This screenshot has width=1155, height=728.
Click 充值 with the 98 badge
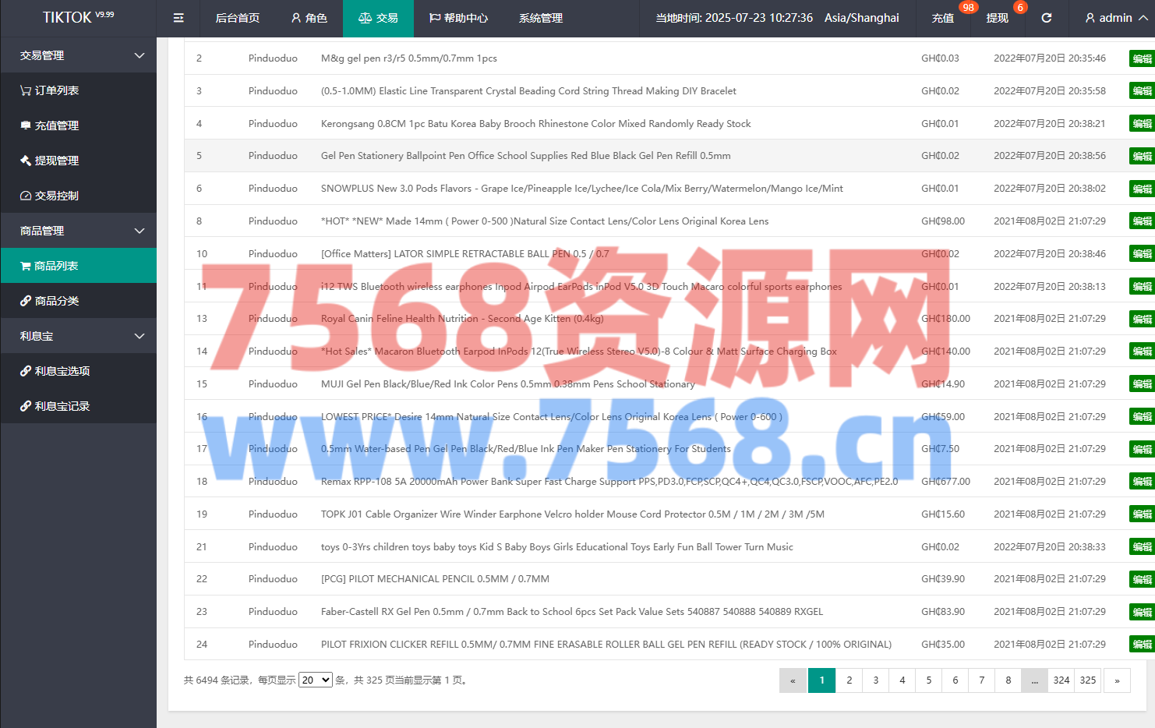pyautogui.click(x=943, y=18)
